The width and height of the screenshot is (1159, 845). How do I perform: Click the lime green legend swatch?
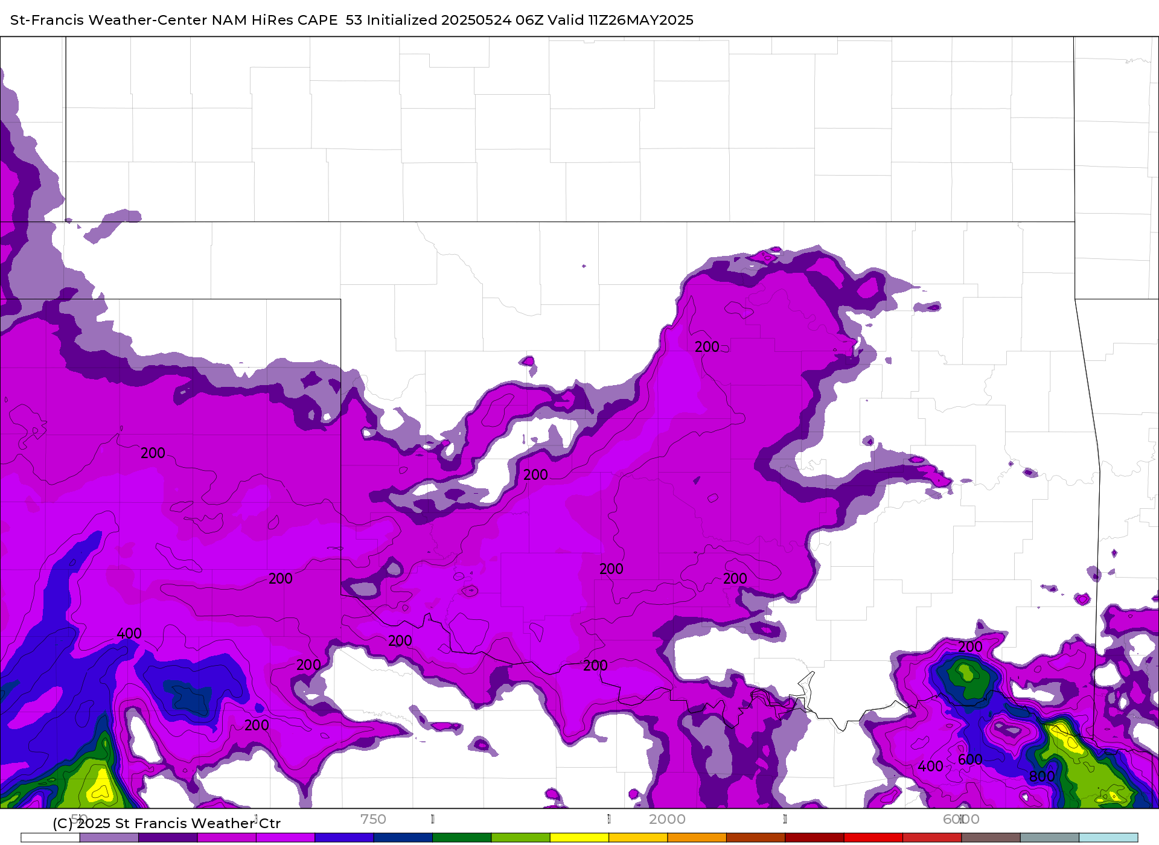point(520,838)
